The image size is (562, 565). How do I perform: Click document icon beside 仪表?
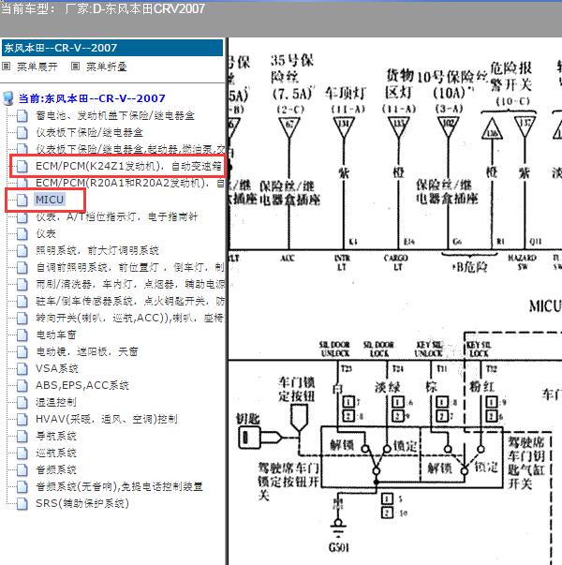(22, 234)
